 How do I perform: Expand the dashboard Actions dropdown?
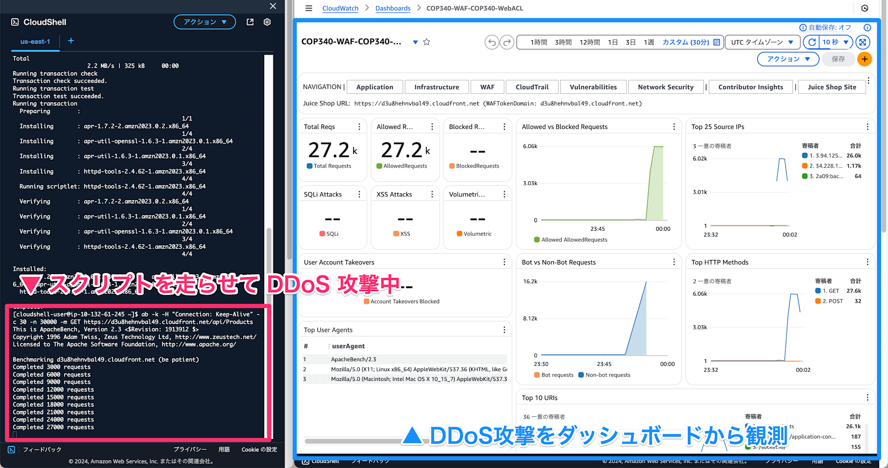788,59
